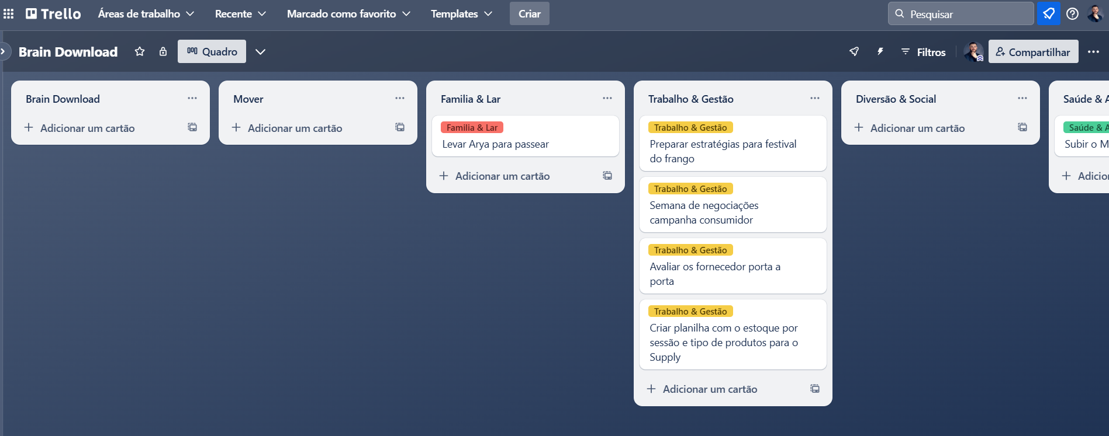1109x436 pixels.
Task: Open Marcado como favorito menu
Action: point(348,13)
